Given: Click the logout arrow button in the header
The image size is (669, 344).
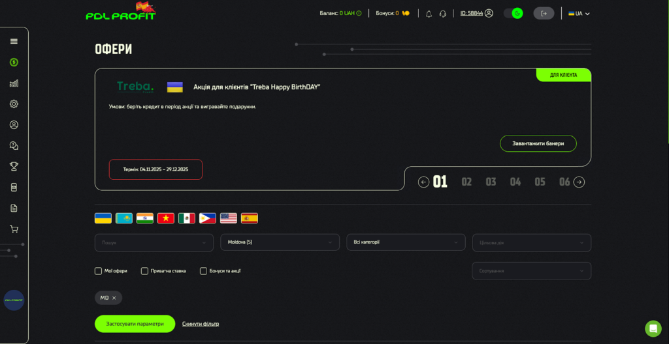Looking at the screenshot, I should pyautogui.click(x=544, y=13).
